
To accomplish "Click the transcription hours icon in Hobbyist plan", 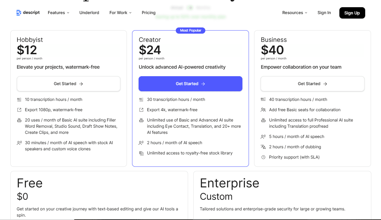I will coord(20,99).
